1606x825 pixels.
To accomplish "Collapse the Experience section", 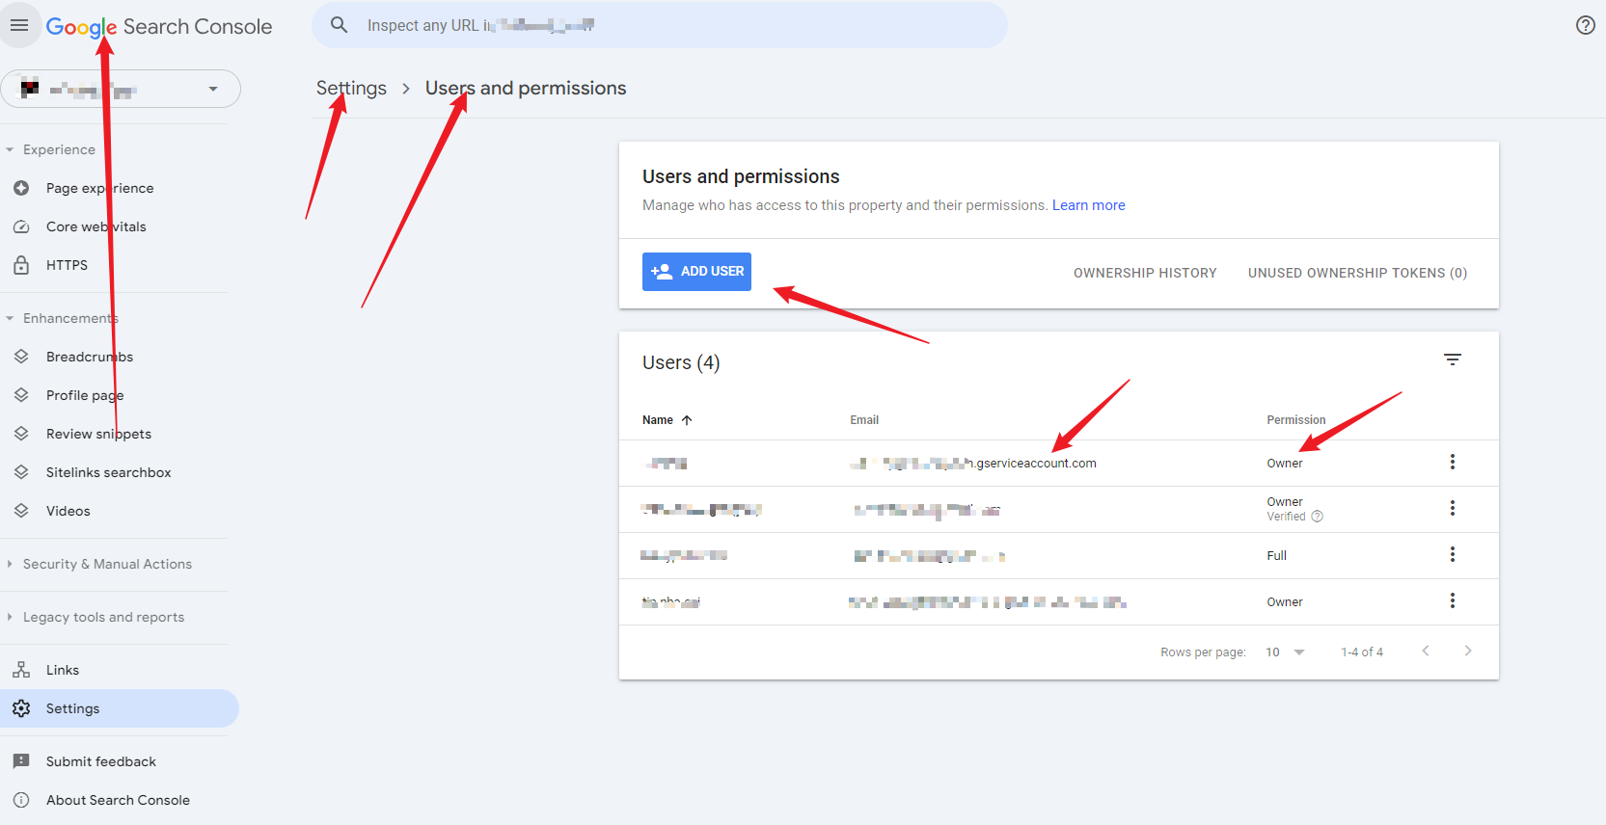I will (10, 149).
